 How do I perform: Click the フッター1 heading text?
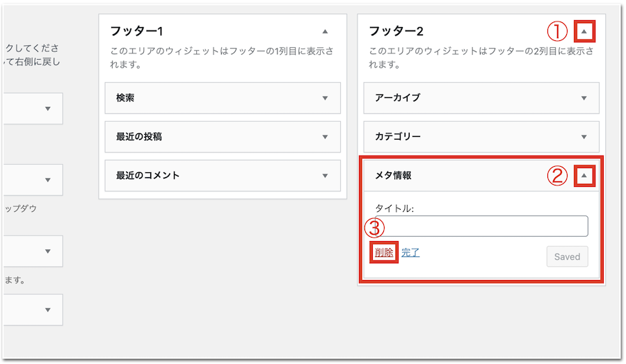[136, 31]
